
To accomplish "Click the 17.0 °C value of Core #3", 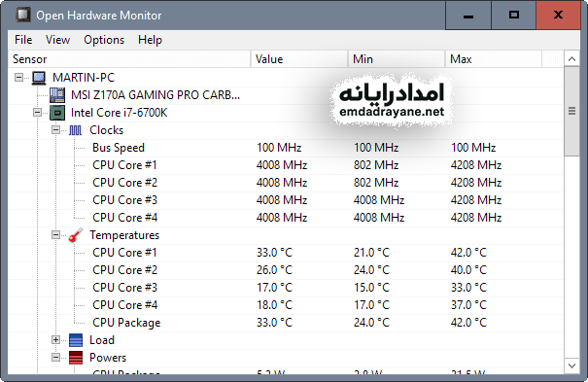I will [274, 288].
